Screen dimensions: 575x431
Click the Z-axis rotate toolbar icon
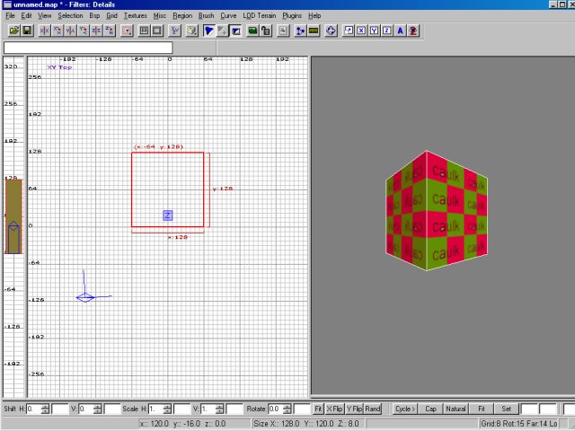click(x=110, y=31)
